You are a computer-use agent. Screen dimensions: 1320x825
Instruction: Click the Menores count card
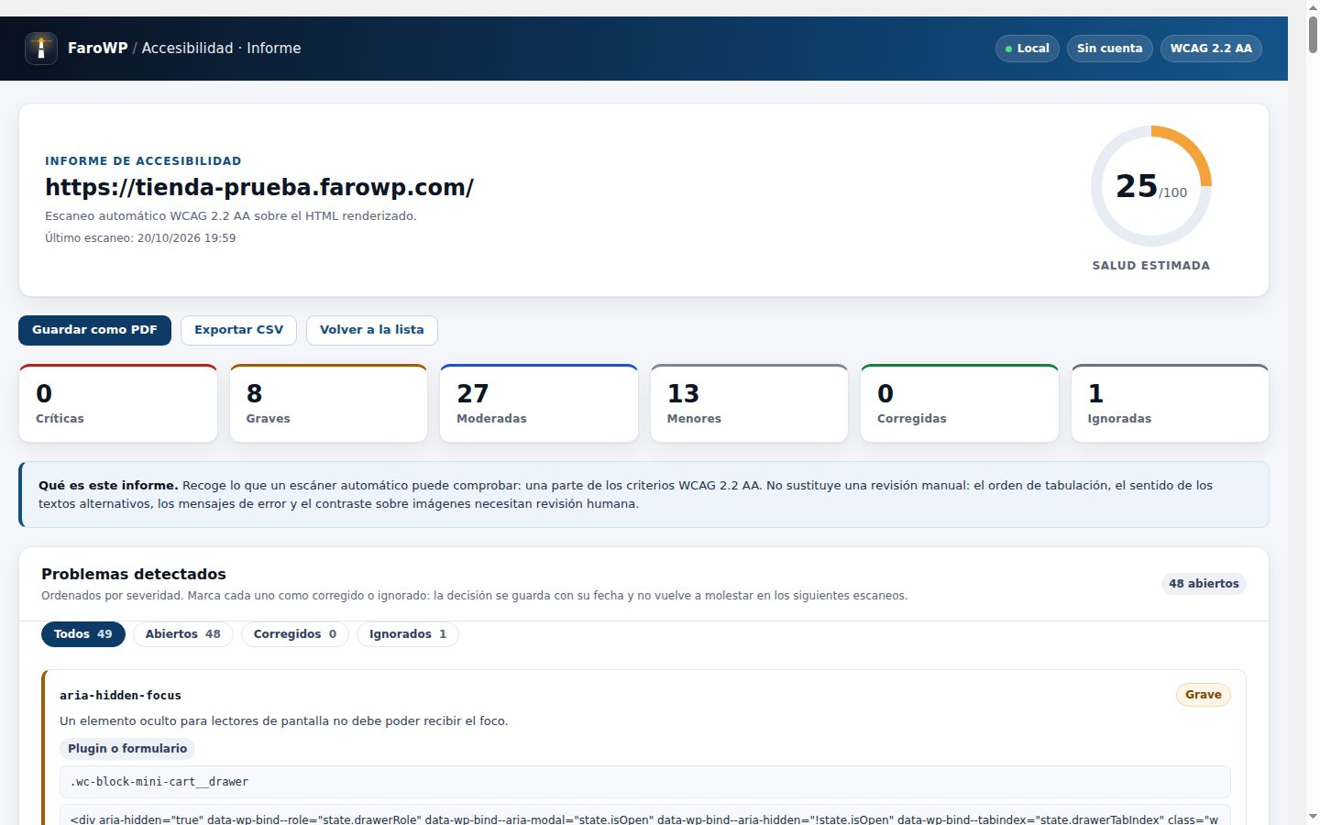[x=749, y=403]
